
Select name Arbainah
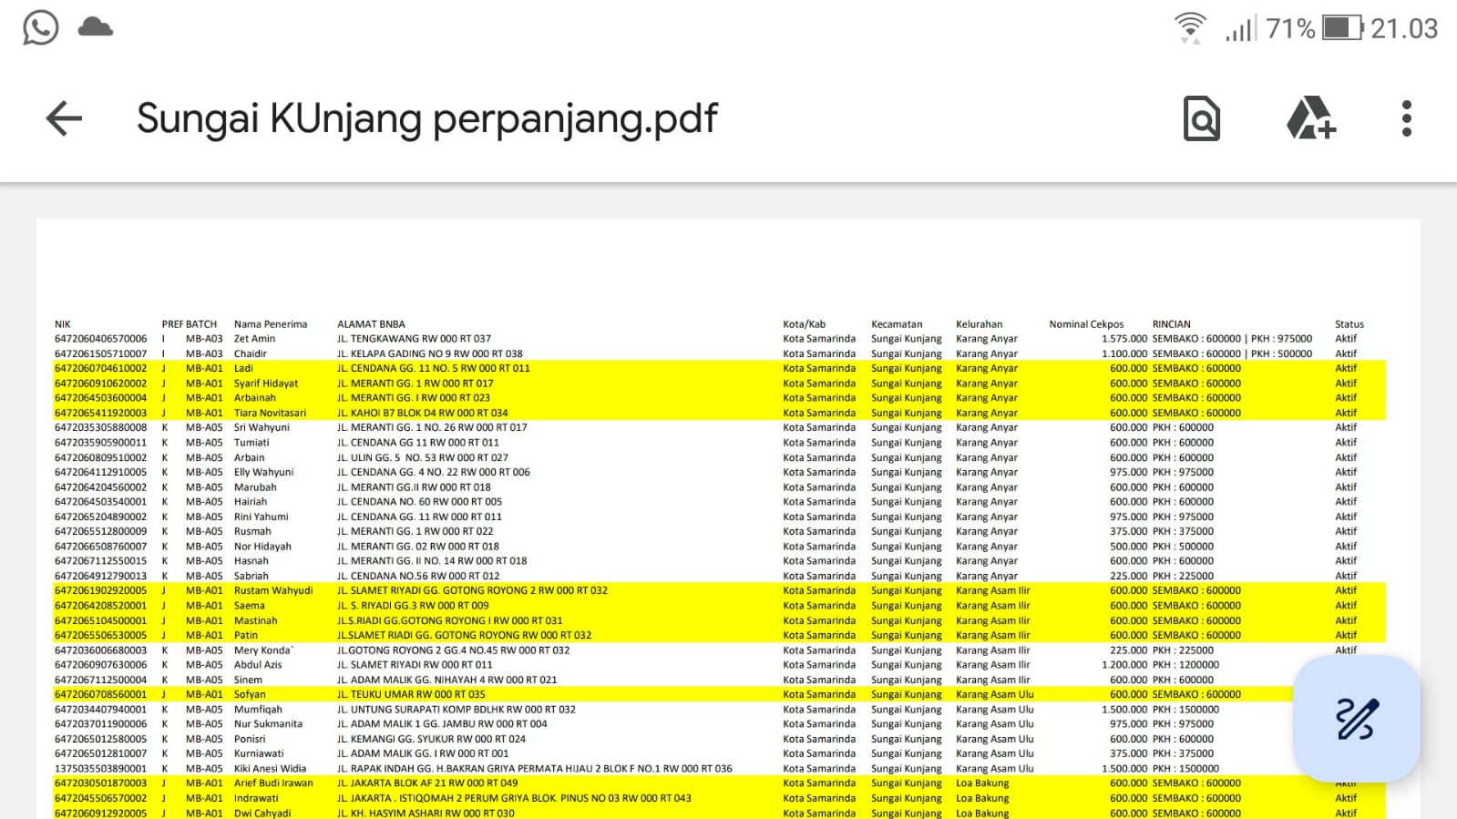click(x=254, y=398)
